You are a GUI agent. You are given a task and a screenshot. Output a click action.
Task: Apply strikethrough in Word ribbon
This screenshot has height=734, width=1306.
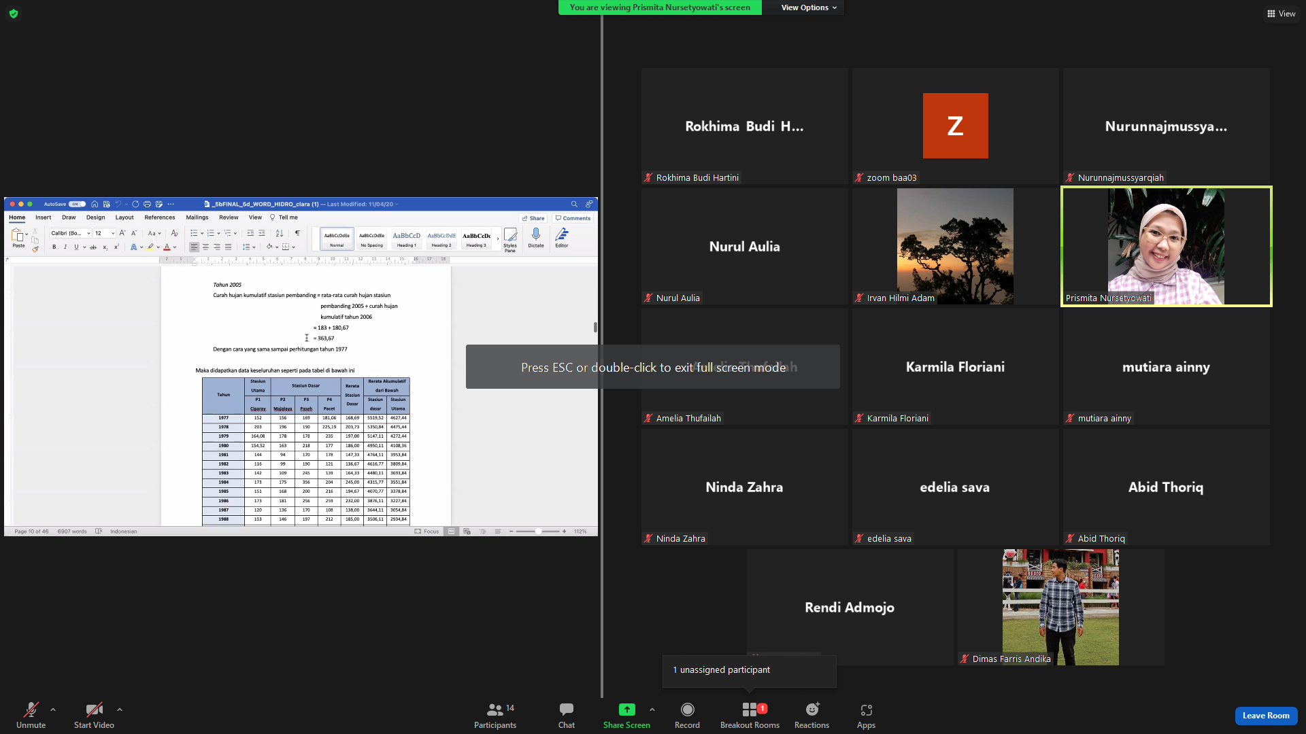pos(93,247)
